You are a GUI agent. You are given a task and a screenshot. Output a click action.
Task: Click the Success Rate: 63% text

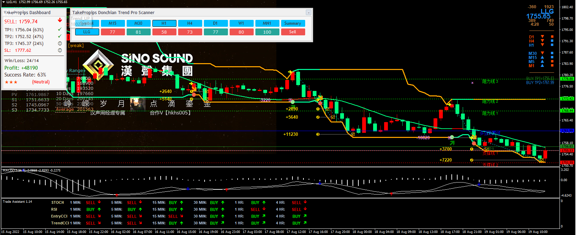pos(25,75)
